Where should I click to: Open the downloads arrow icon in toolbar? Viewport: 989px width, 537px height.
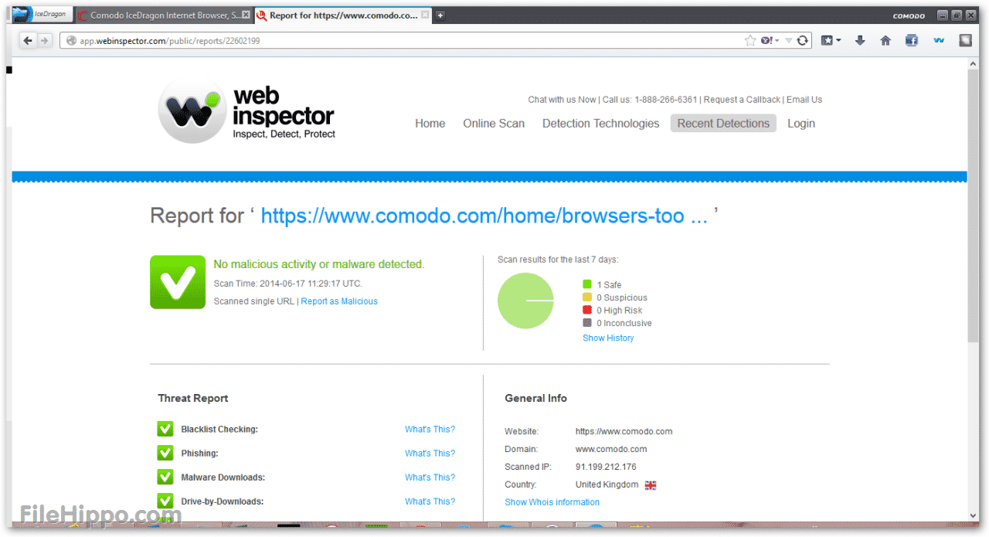point(860,41)
